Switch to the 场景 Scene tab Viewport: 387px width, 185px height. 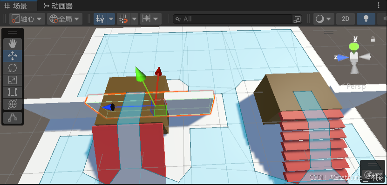point(15,6)
